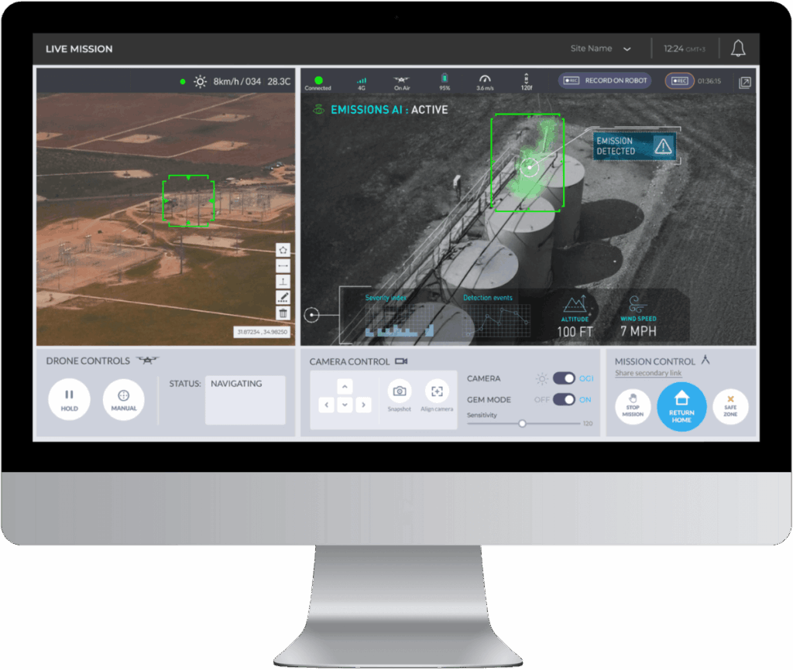793x670 pixels.
Task: Click the 8km/h / 034 wind reading
Action: (x=237, y=81)
